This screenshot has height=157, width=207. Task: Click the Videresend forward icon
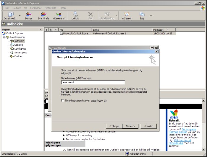[59, 14]
